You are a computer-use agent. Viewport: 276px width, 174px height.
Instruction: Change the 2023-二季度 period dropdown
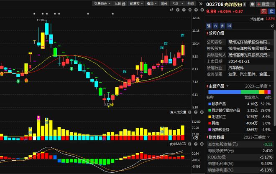click(x=258, y=86)
